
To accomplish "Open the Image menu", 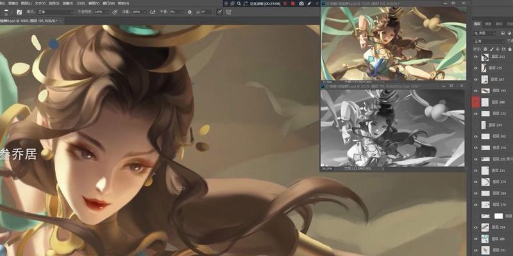I will pos(13,3).
